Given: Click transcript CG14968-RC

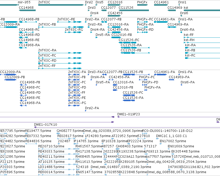Looking at the screenshot, I should tap(29, 29).
